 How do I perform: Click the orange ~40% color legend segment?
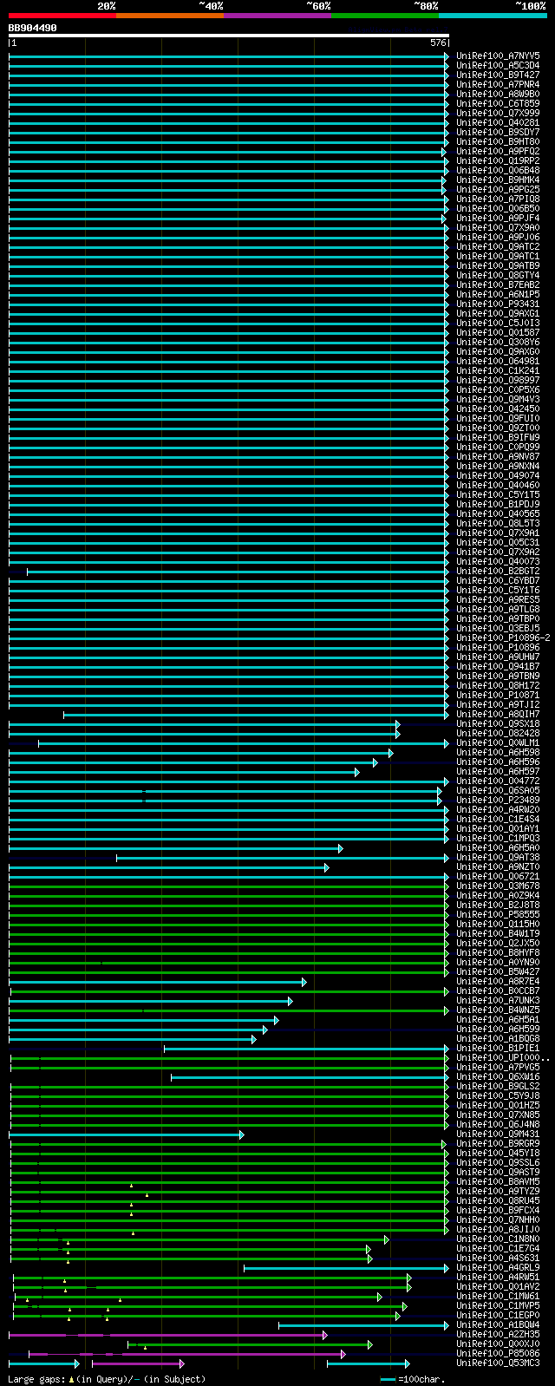[x=170, y=15]
